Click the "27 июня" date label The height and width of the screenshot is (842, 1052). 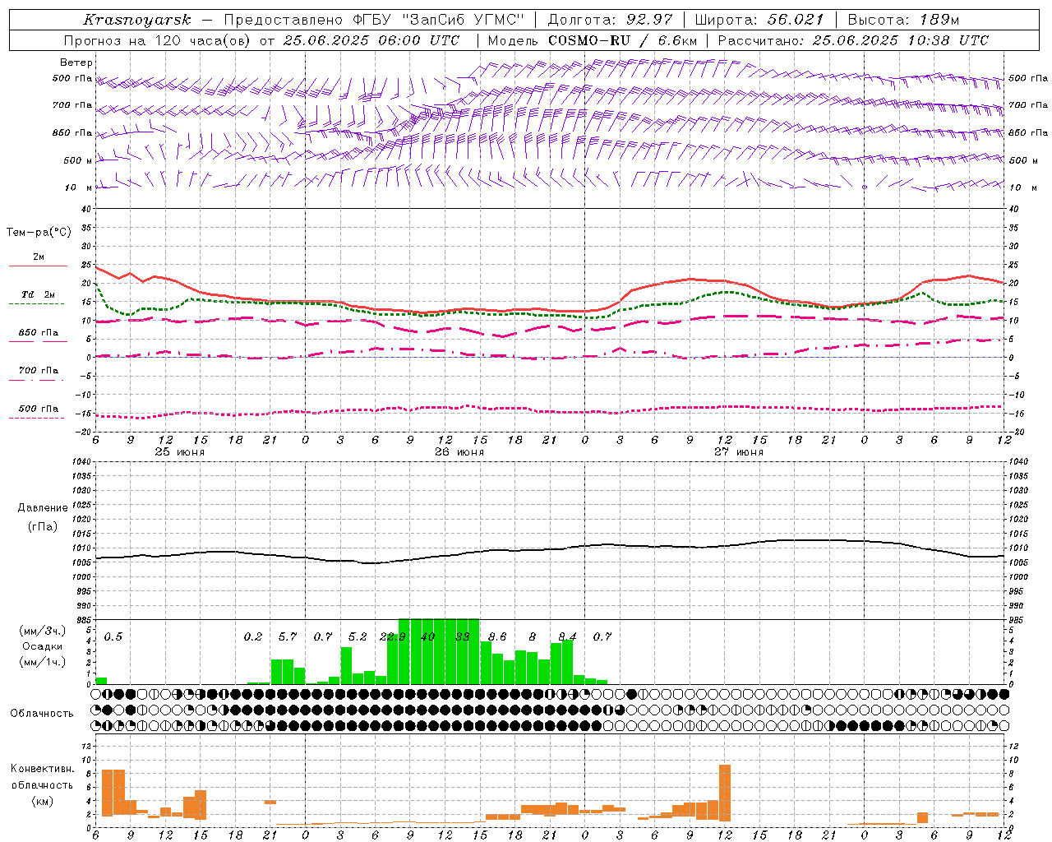point(739,452)
